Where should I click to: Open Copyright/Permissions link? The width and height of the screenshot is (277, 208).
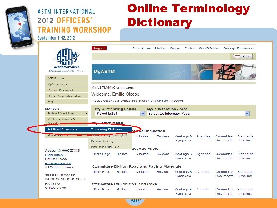[x=238, y=48]
